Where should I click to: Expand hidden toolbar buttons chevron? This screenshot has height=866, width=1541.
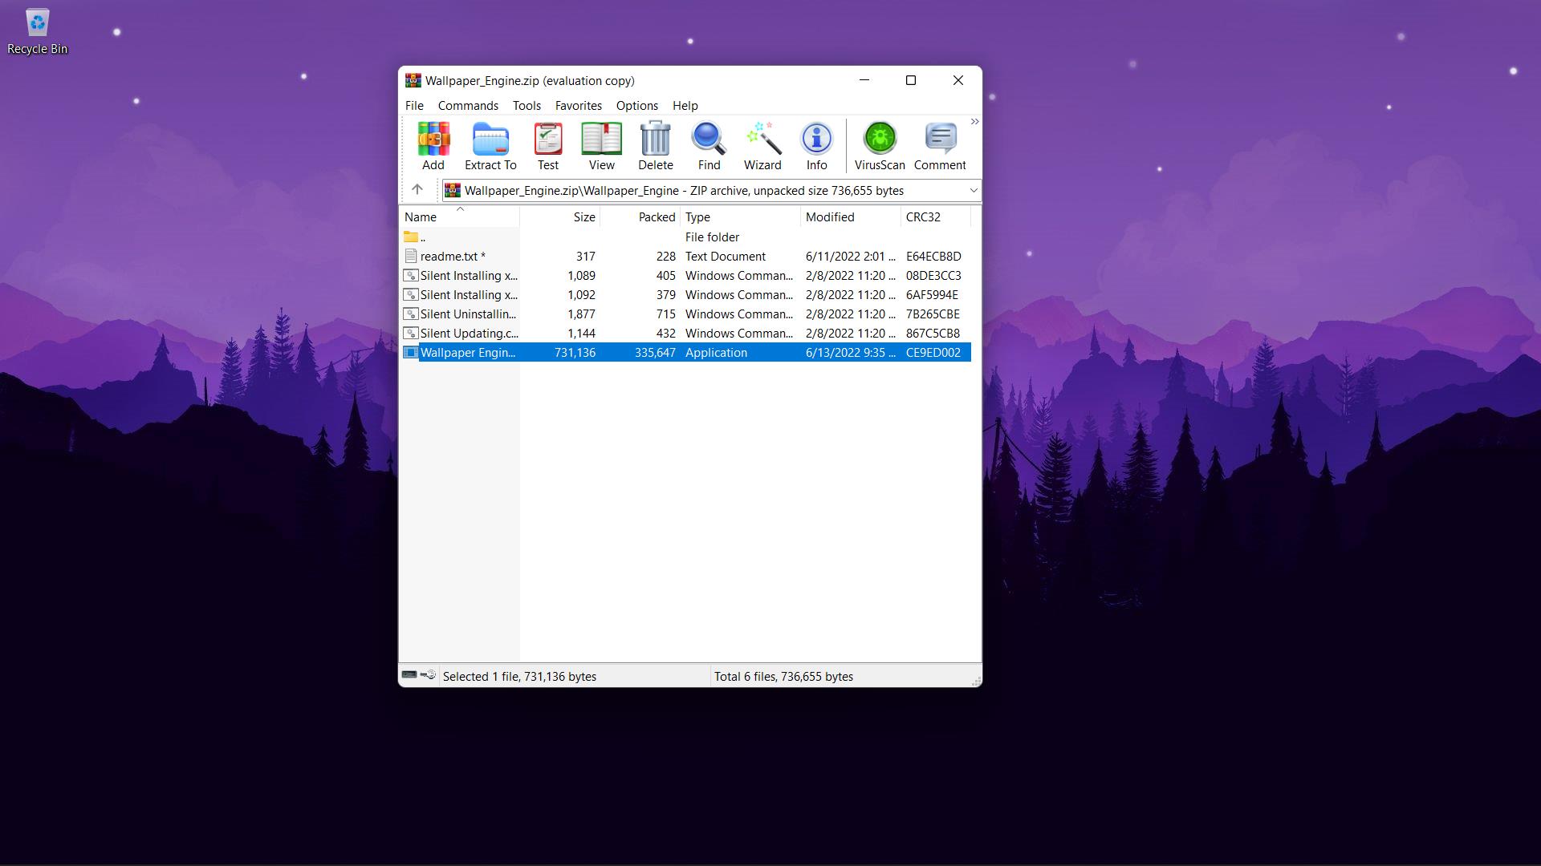pyautogui.click(x=974, y=122)
